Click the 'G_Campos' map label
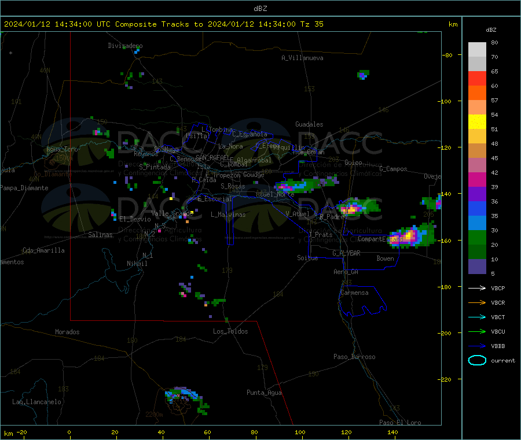Viewport: 521px width, 440px height. click(394, 169)
